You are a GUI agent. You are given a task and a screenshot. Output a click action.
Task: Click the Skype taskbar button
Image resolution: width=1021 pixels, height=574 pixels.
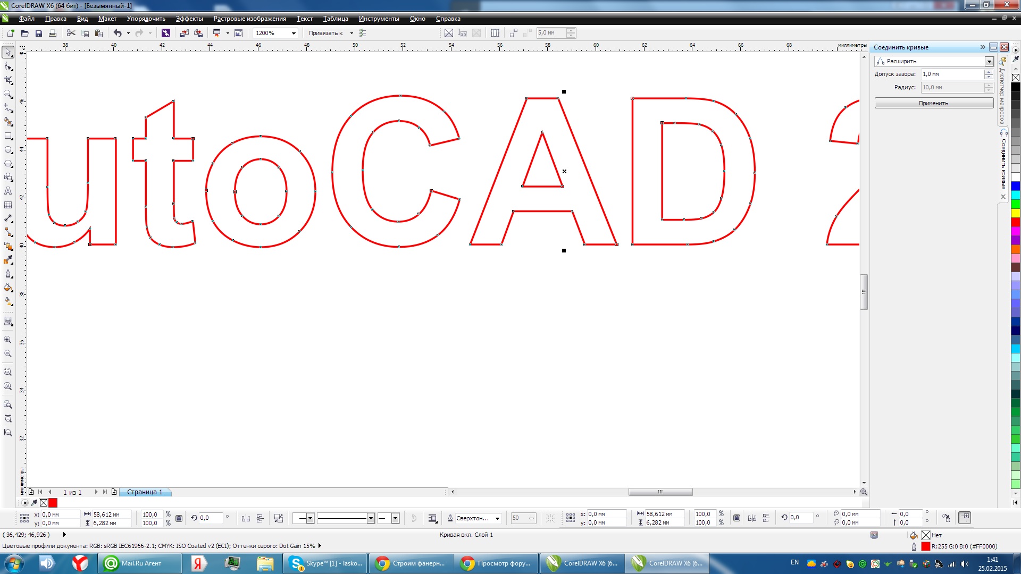click(x=325, y=563)
